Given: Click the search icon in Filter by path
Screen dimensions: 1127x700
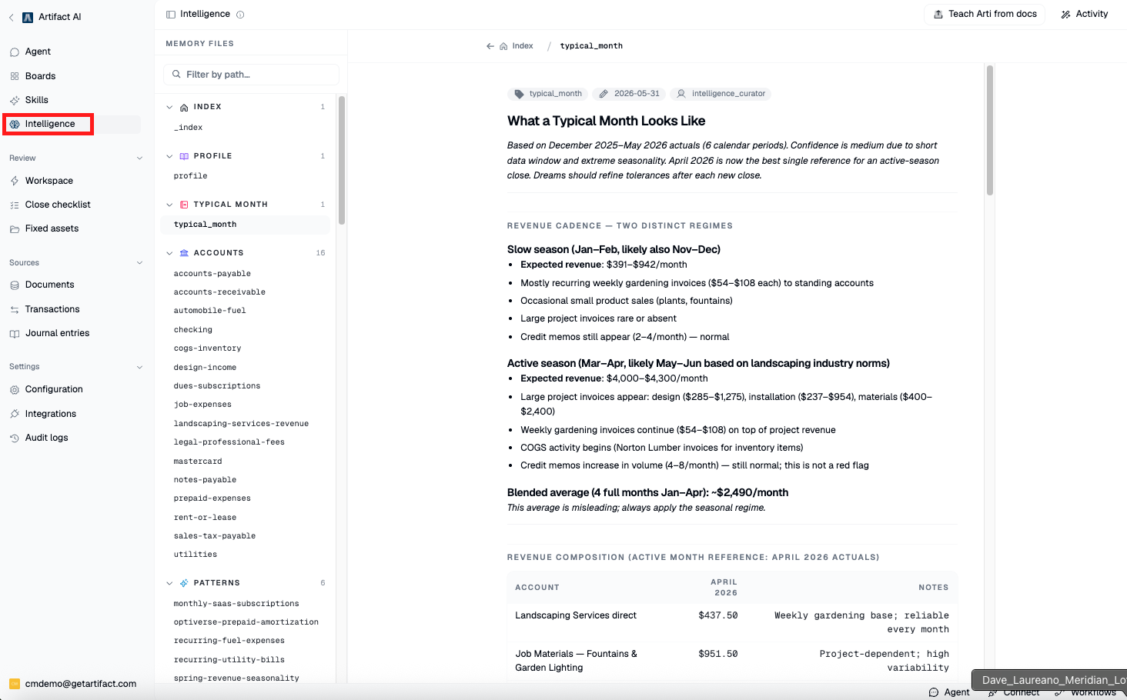Looking at the screenshot, I should [177, 75].
